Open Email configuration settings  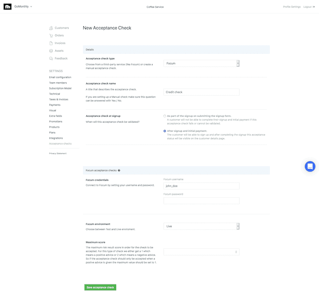pyautogui.click(x=60, y=77)
